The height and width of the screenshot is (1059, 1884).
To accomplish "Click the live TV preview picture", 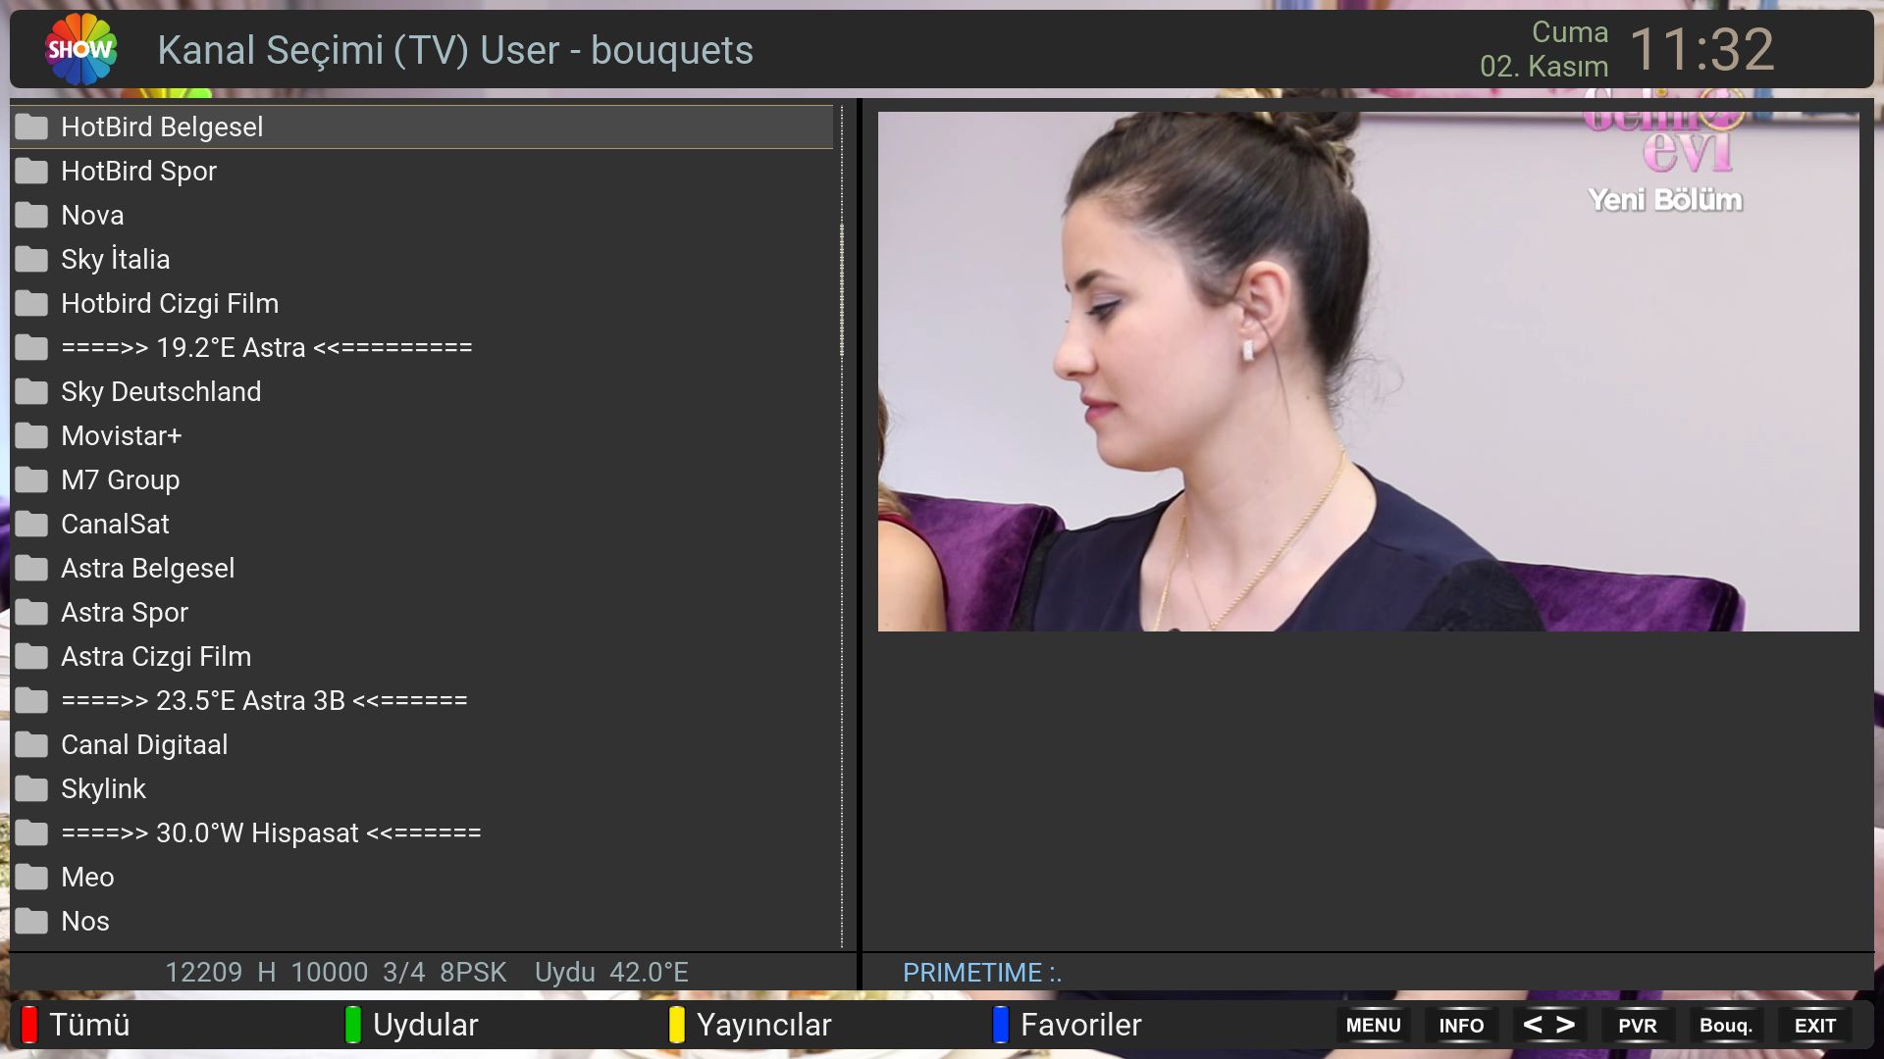I will pos(1368,371).
